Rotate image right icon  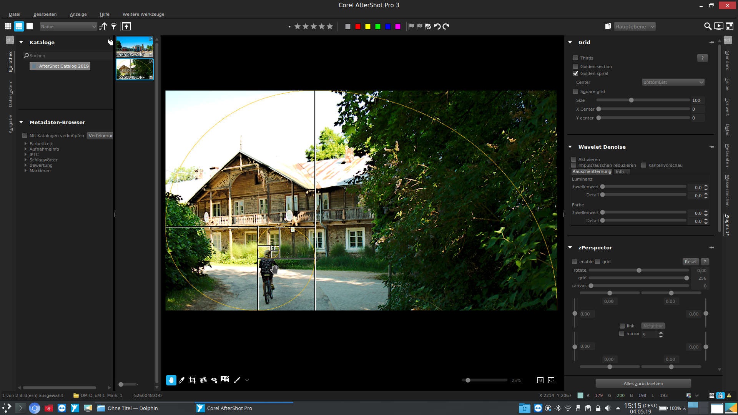pos(446,27)
